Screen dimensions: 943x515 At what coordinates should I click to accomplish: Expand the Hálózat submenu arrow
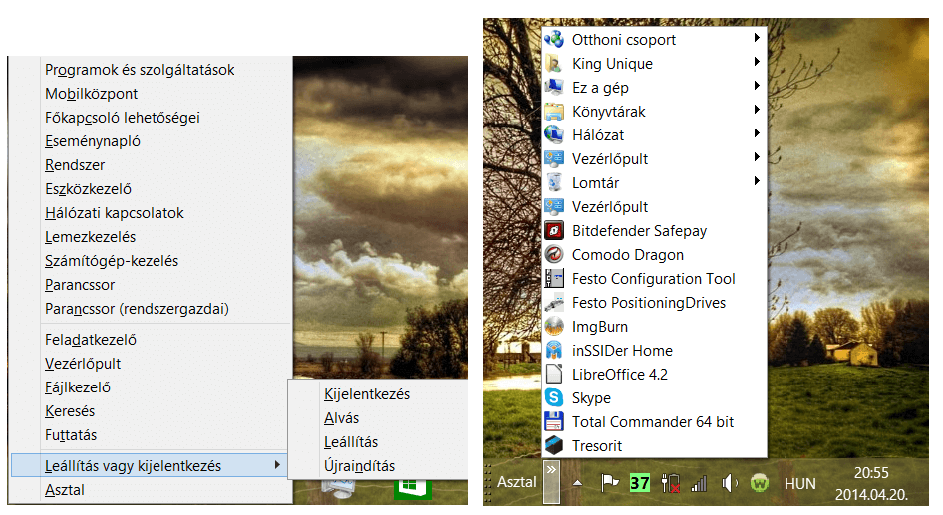757,132
